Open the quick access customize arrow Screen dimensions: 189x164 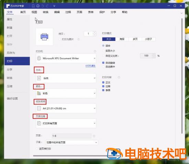point(54,6)
